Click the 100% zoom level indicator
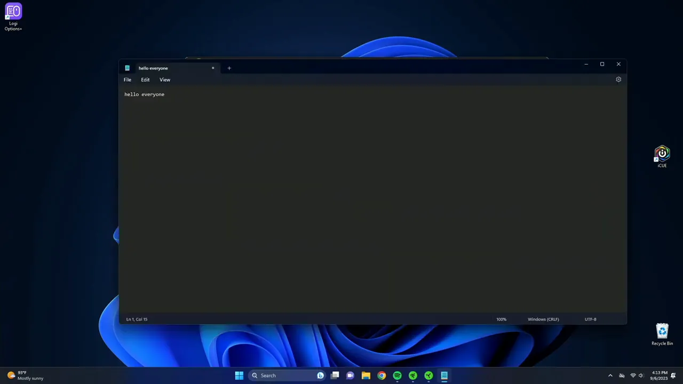683x384 pixels. pos(501,319)
